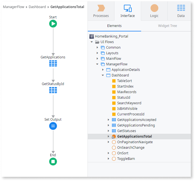
Task: Select the GetStatusById aggregate node
Action: [x=53, y=90]
